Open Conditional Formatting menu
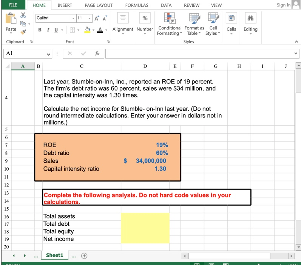The width and height of the screenshot is (301, 265). pyautogui.click(x=169, y=24)
